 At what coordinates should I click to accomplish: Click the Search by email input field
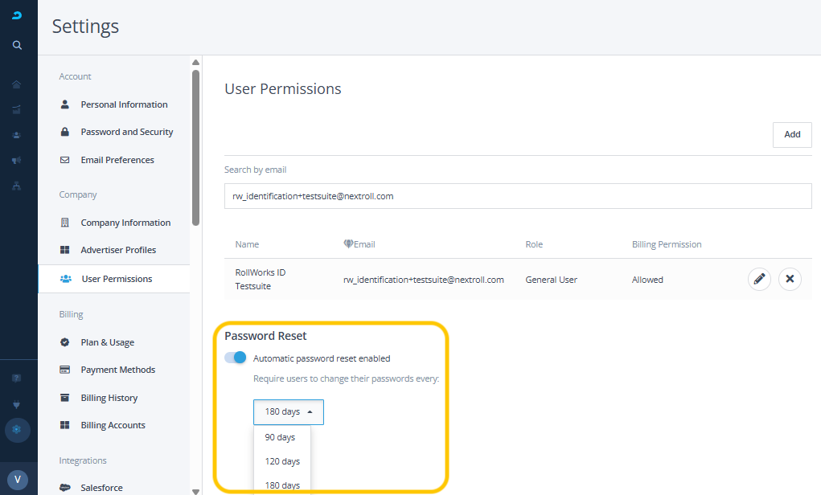(517, 196)
